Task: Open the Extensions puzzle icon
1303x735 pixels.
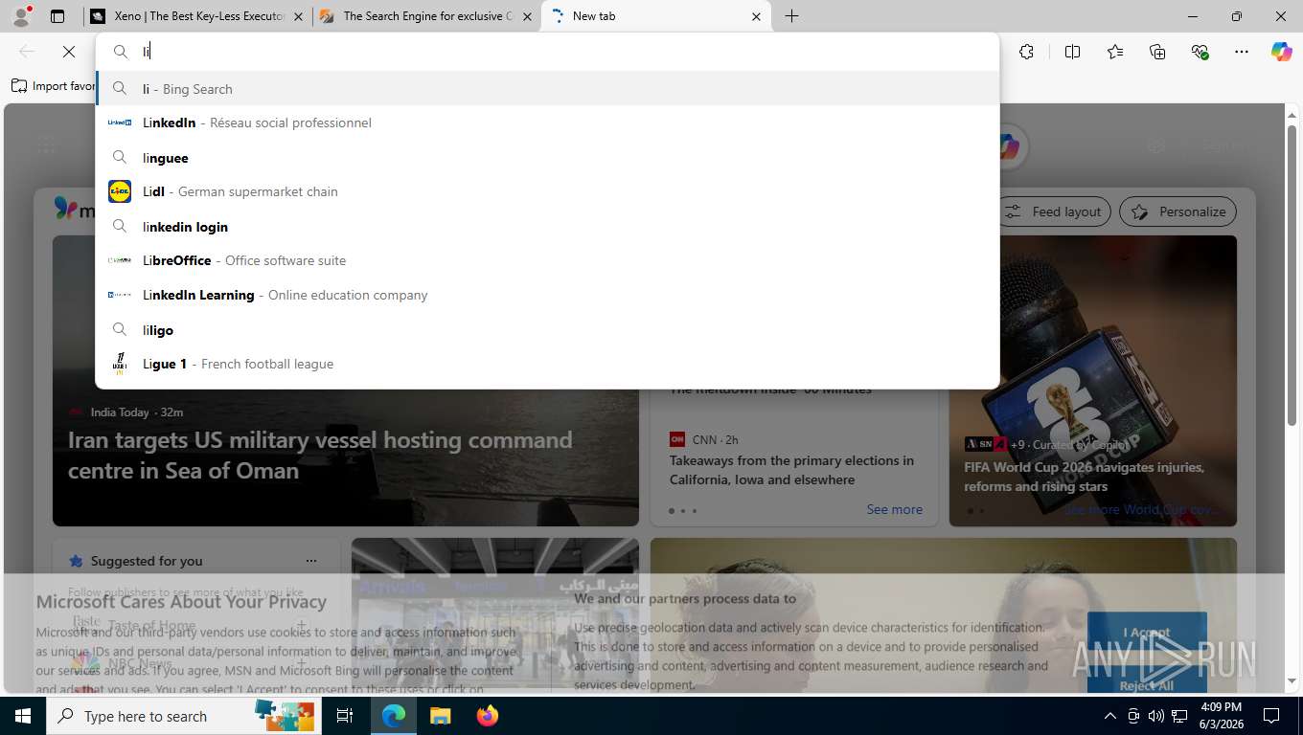Action: 1026,52
